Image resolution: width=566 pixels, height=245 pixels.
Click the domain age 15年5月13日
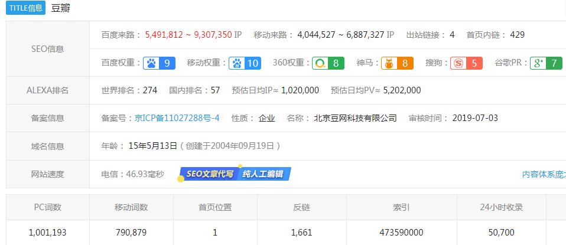[152, 146]
